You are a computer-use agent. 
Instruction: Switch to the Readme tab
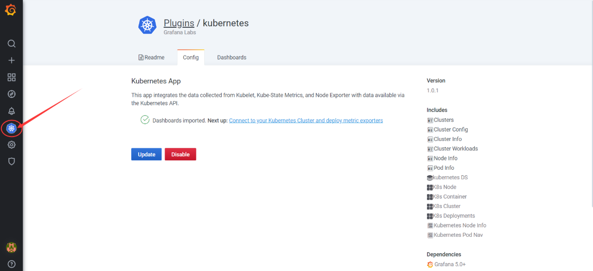click(152, 58)
